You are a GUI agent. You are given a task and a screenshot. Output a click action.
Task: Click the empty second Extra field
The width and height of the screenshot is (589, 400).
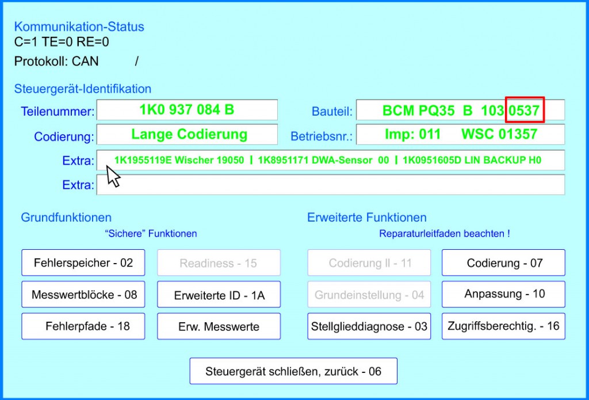click(x=331, y=185)
